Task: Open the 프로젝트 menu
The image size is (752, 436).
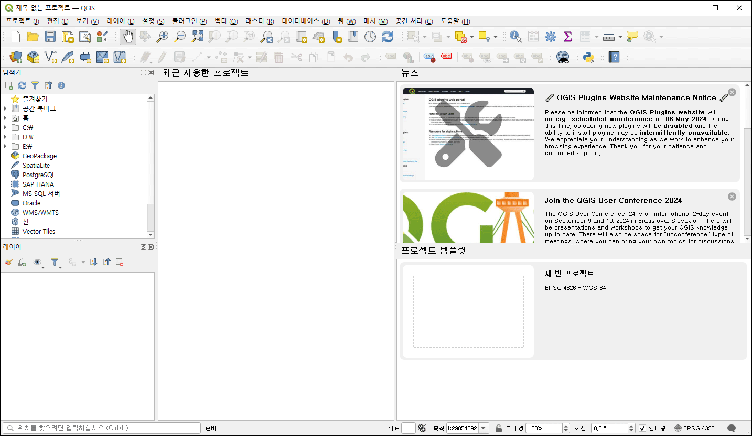Action: (22, 21)
